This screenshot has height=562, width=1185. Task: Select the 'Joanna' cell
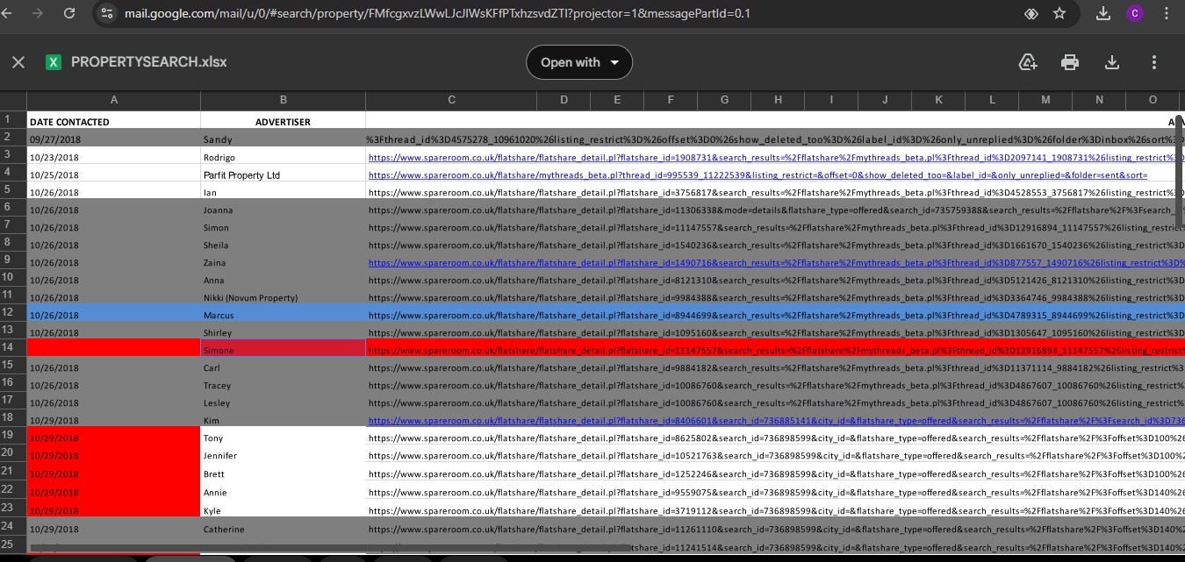coord(283,210)
